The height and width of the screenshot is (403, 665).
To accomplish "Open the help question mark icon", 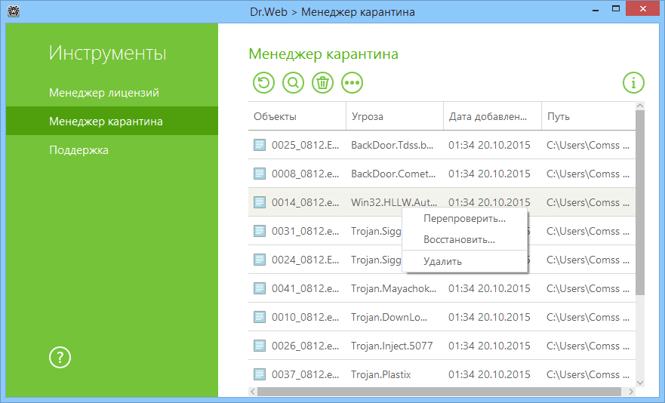I will (60, 357).
